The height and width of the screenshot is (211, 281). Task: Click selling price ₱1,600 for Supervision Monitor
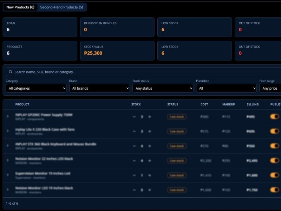click(x=252, y=175)
